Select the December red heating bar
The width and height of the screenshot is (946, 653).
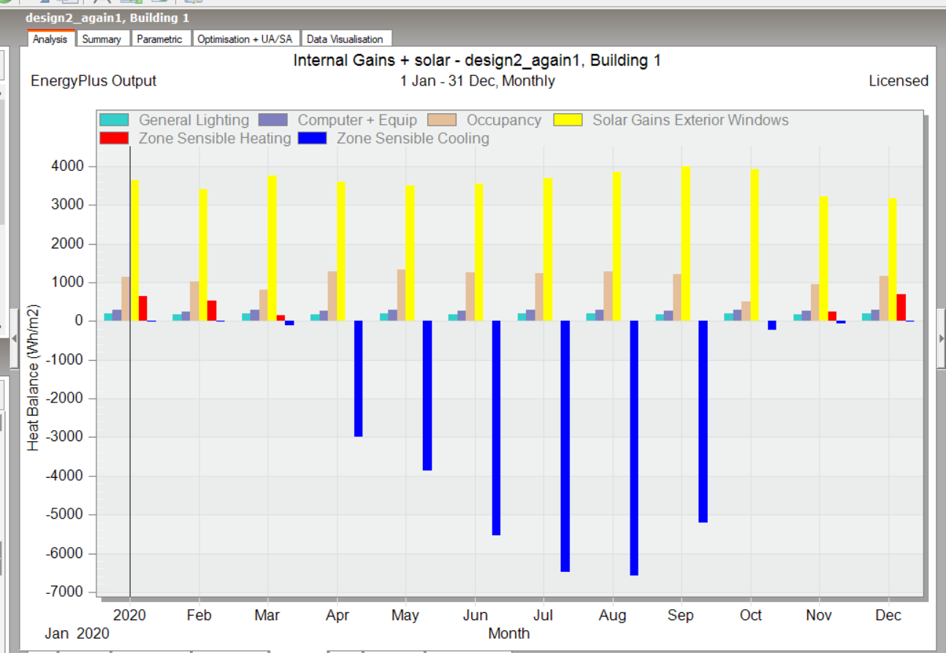pyautogui.click(x=901, y=308)
